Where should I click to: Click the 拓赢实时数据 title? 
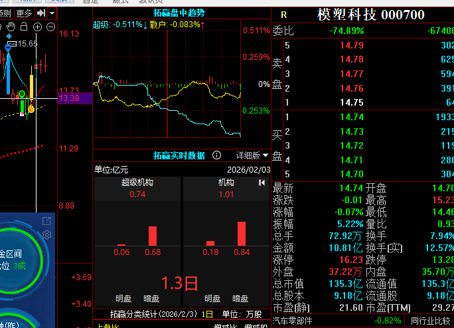coord(179,155)
